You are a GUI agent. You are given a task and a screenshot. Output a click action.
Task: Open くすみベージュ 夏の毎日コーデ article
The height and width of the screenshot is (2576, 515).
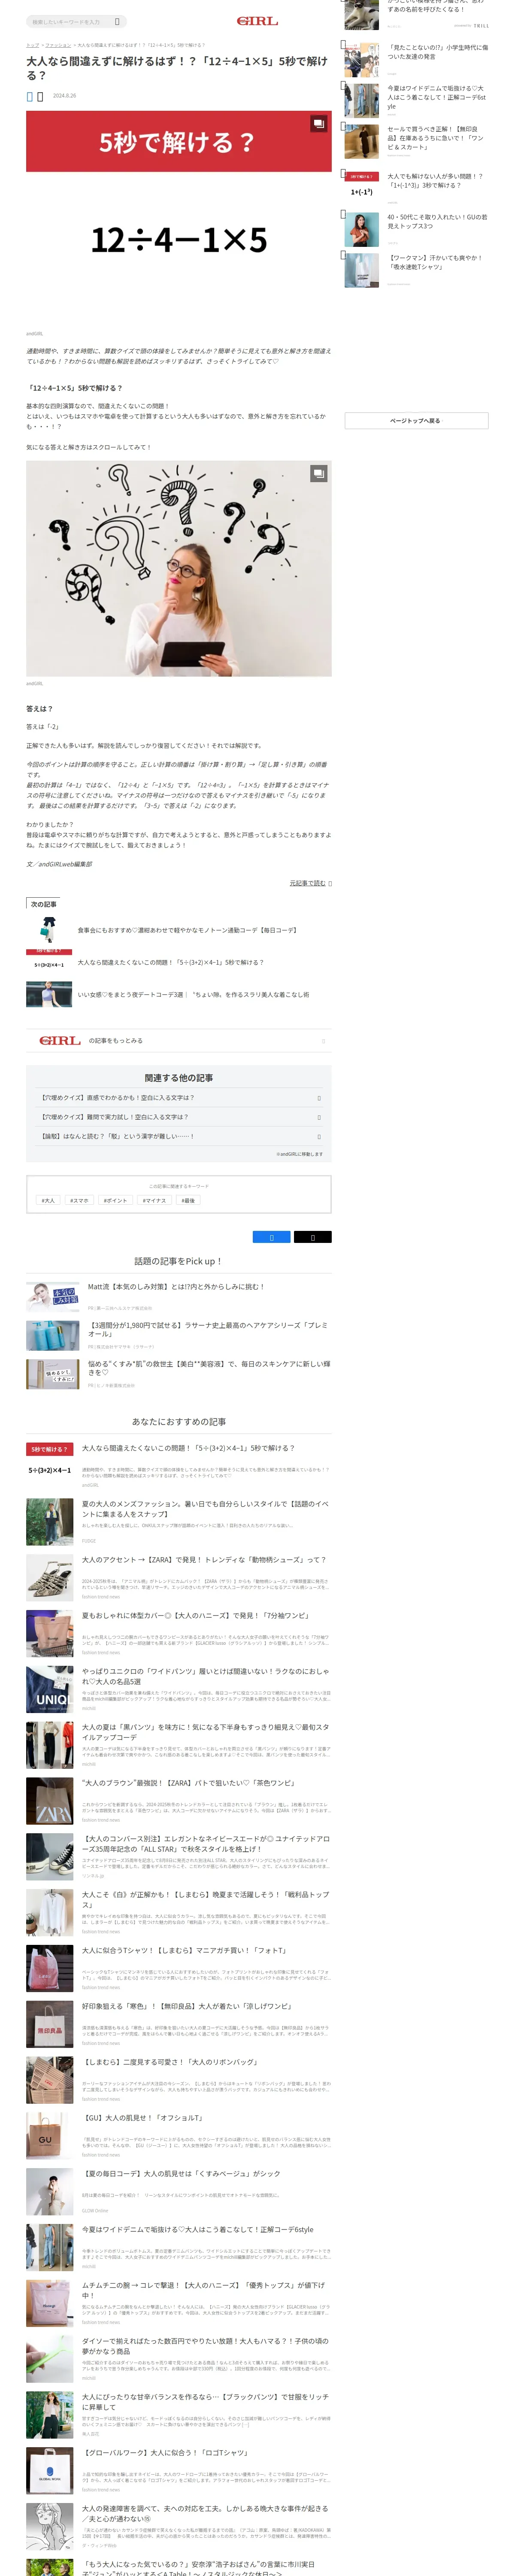(181, 2174)
